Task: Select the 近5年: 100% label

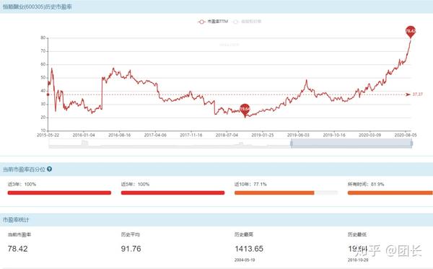Action: [136, 184]
